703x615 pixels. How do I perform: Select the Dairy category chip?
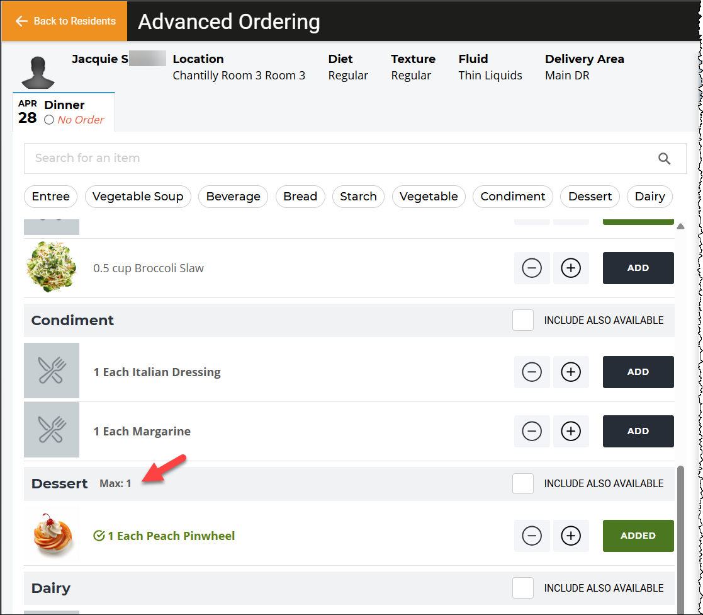650,197
